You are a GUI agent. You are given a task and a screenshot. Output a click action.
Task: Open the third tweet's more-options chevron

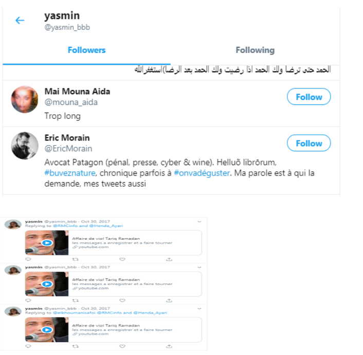[x=199, y=309]
